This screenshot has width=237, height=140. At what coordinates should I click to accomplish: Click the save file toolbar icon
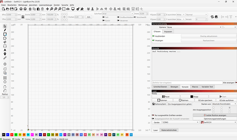12,9
